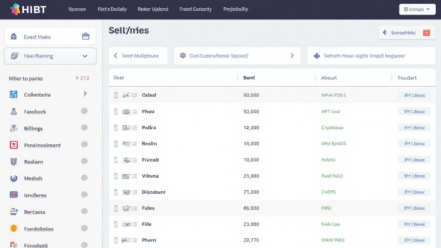Click the Medials sidebar icon

13,178
